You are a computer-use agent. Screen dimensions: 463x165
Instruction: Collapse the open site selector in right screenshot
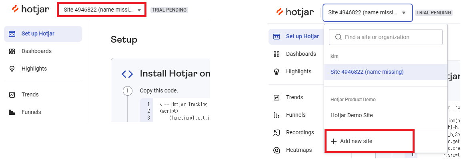[367, 13]
